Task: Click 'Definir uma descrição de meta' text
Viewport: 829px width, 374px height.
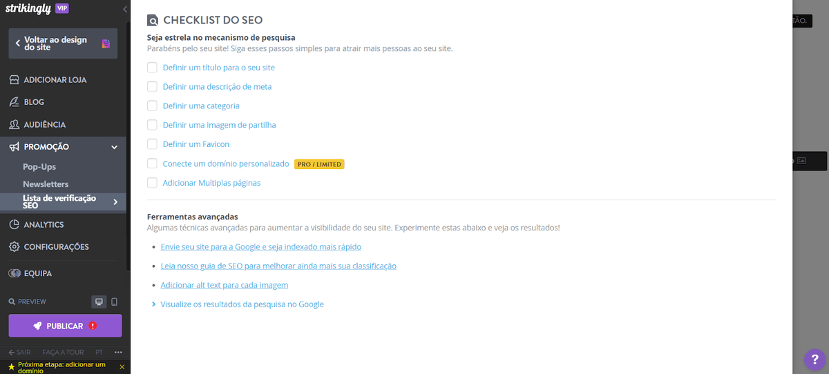Action: [x=217, y=87]
